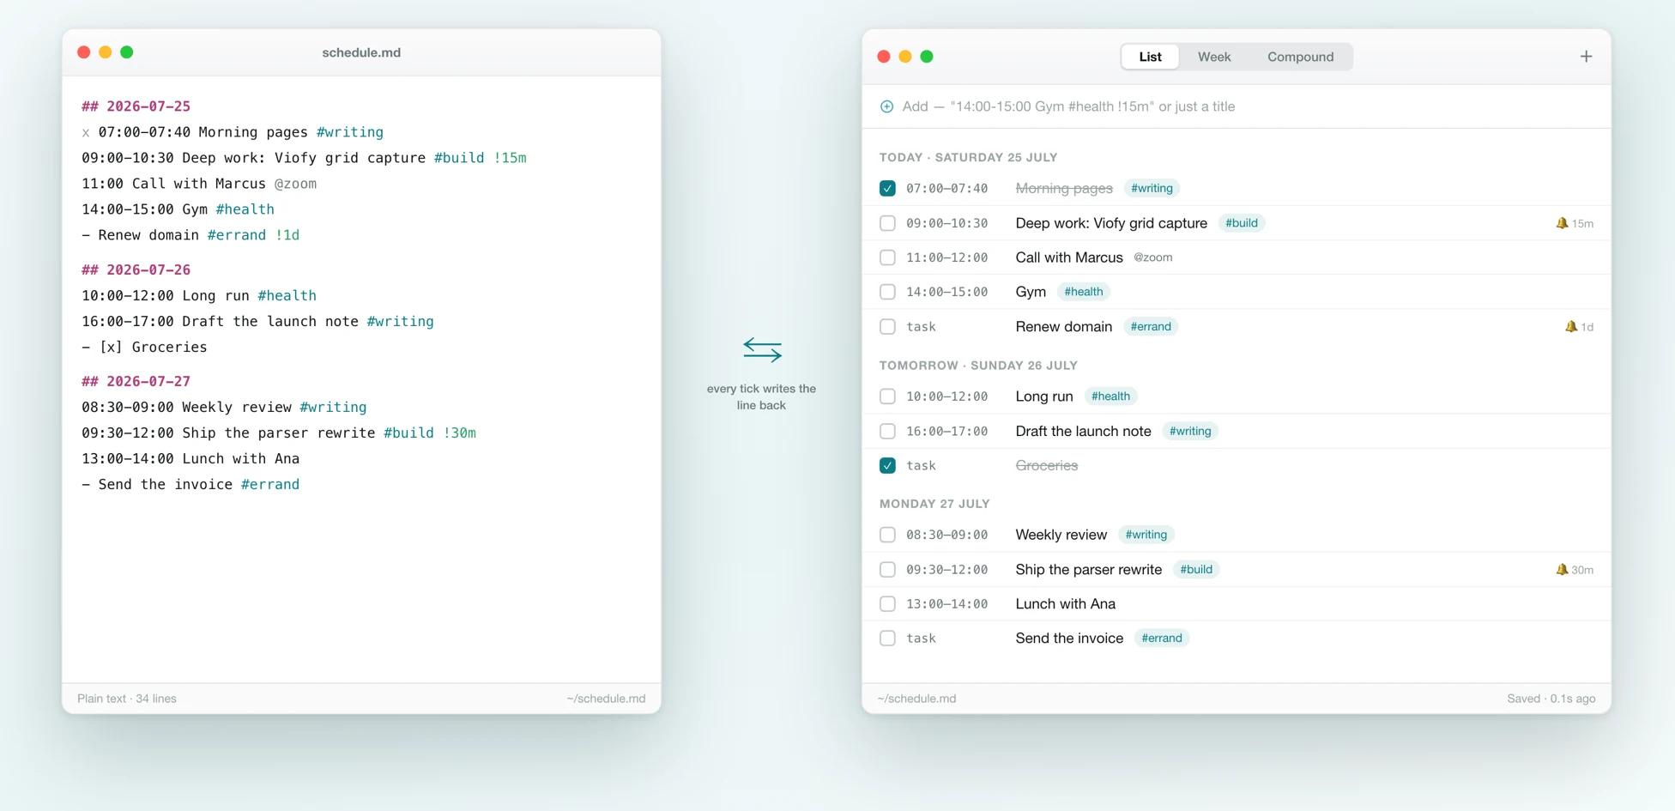Mark Lunch with Ana as done
This screenshot has height=811, width=1675.
click(887, 604)
